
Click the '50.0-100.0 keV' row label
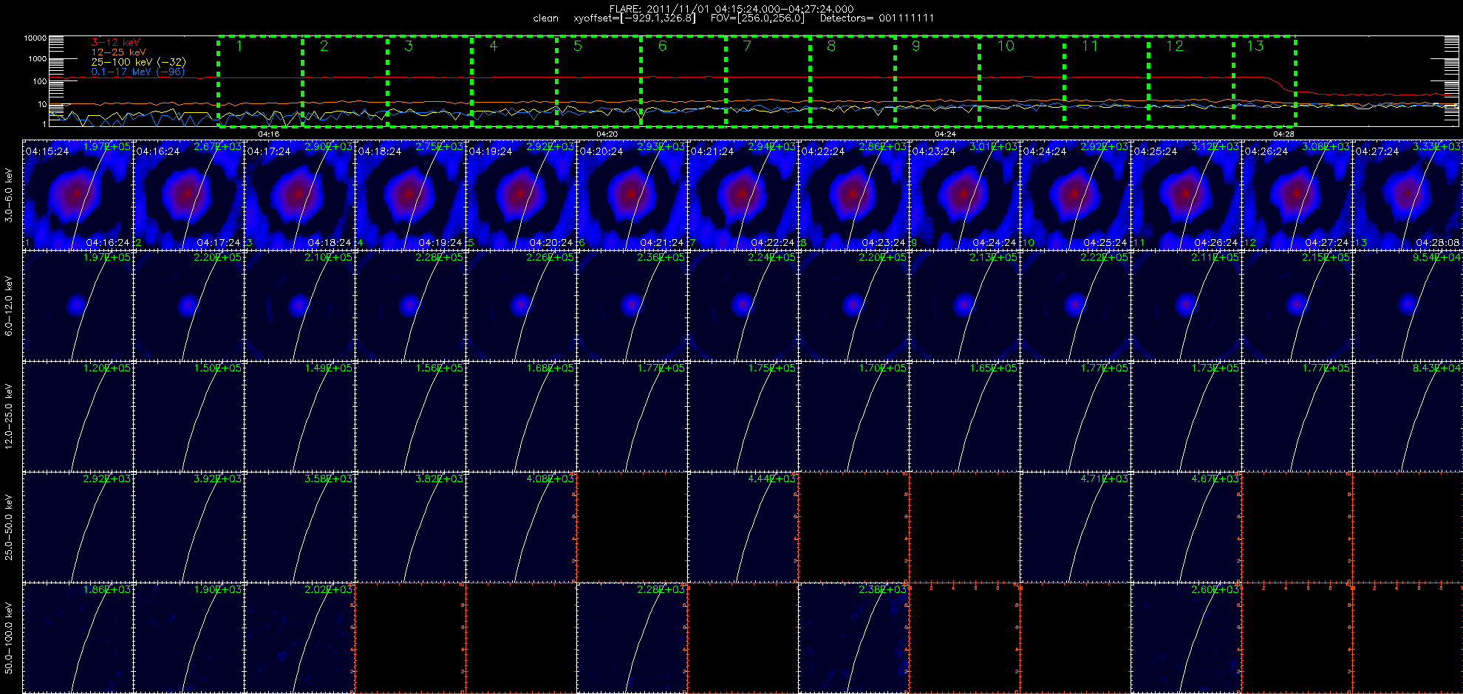click(9, 638)
